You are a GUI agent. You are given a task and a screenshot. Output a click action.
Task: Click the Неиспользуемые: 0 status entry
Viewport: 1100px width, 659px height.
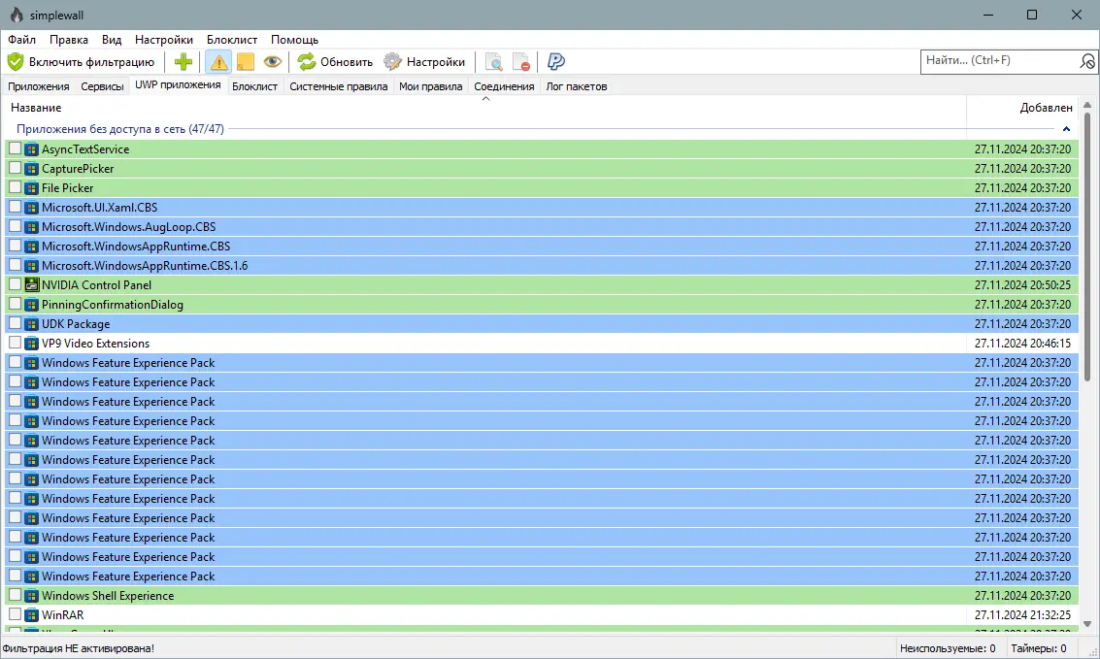pos(947,648)
